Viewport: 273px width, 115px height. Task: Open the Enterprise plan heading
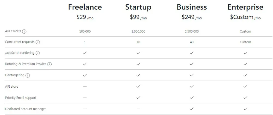coord(245,7)
